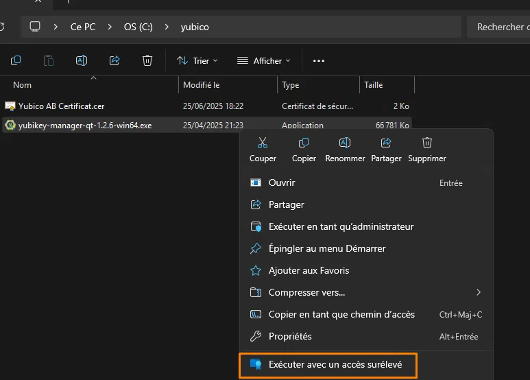Expand chevron after OS (C:) breadcrumb
530x380 pixels.
tap(167, 27)
